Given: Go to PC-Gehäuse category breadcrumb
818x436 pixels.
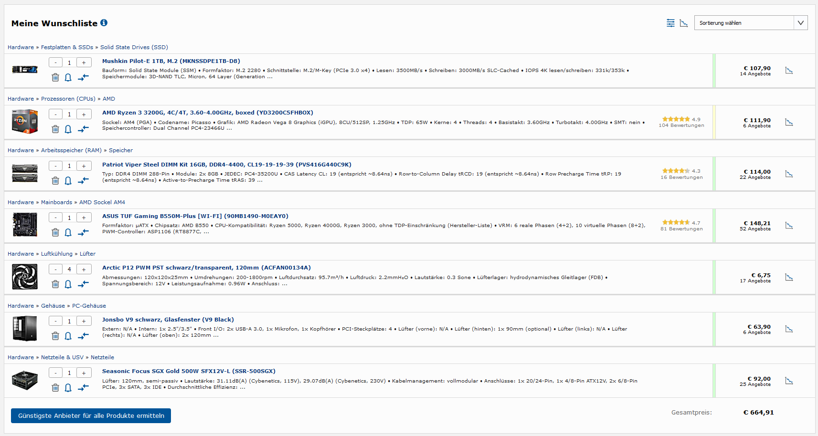Looking at the screenshot, I should [89, 306].
